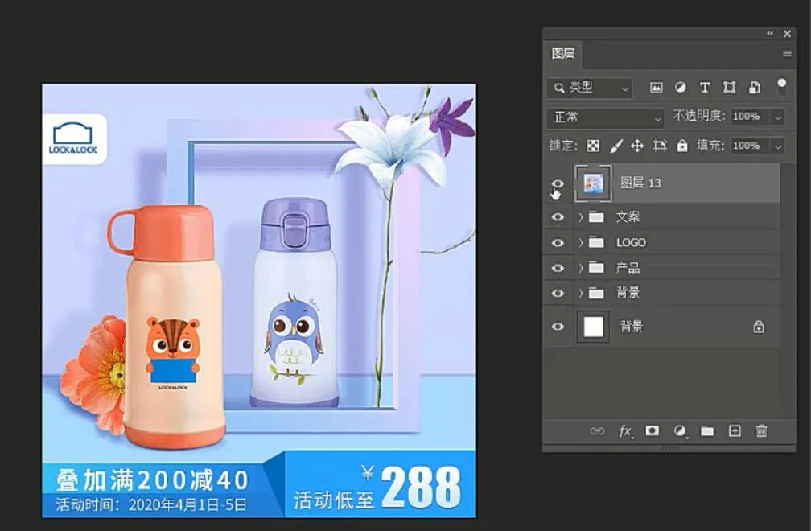Viewport: 811px width, 531px height.
Task: Filter layers by adjustment layer icon
Action: [680, 88]
